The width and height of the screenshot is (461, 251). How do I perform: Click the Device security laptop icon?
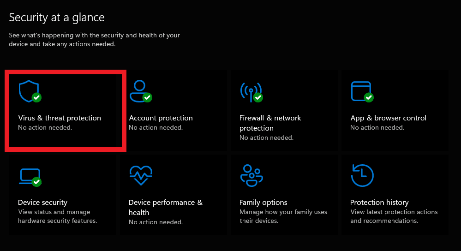pyautogui.click(x=29, y=175)
